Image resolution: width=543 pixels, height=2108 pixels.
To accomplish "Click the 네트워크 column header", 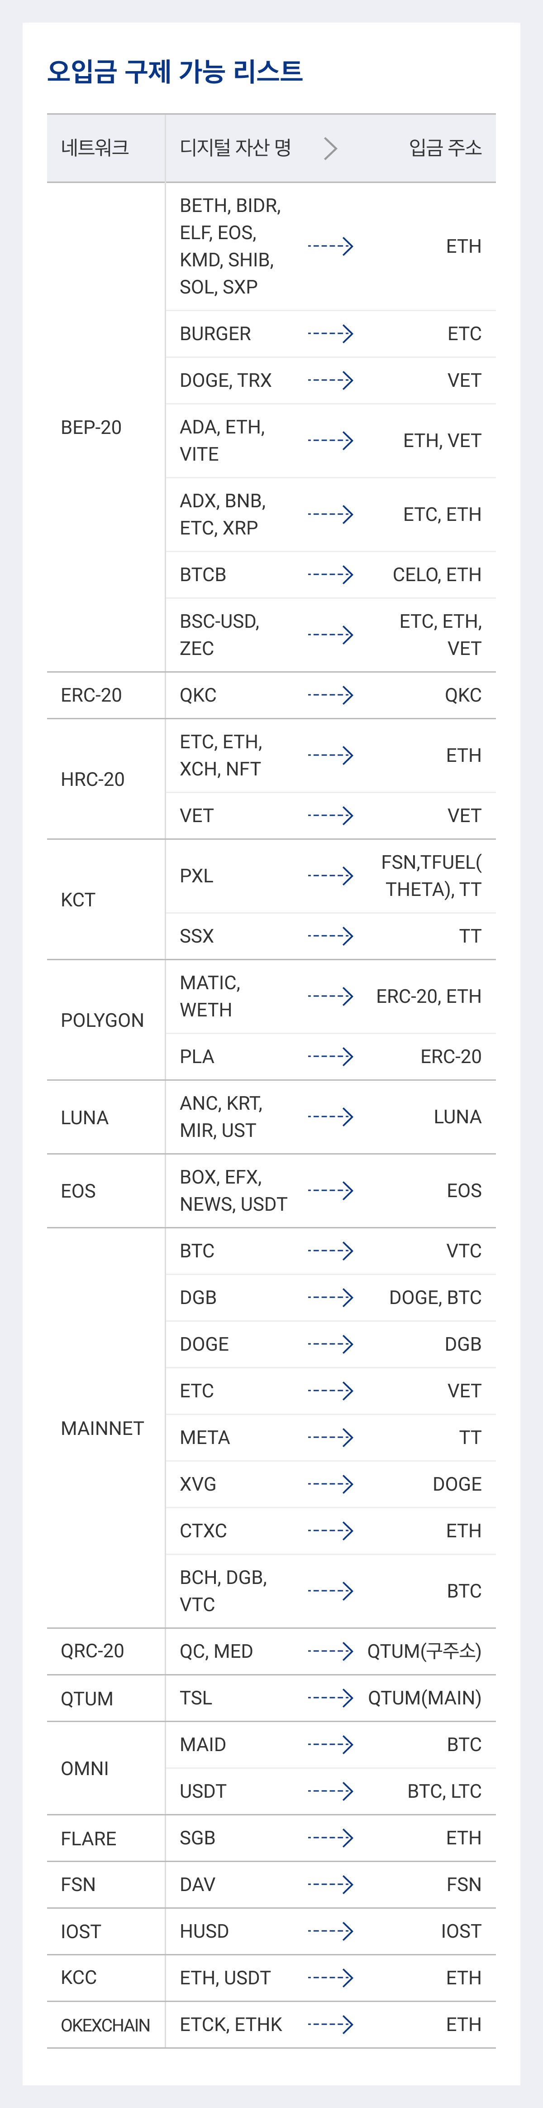I will tap(95, 147).
